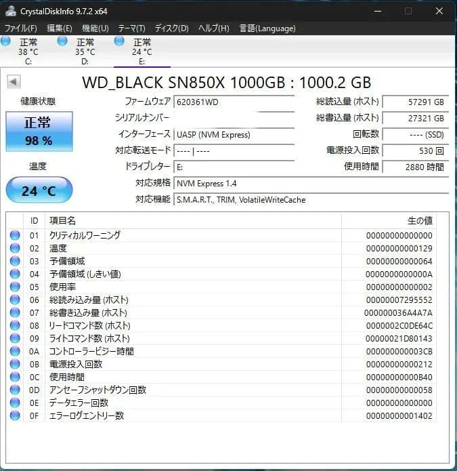The image size is (457, 471).
Task: Click the previous disk arrow button
Action: (x=14, y=82)
